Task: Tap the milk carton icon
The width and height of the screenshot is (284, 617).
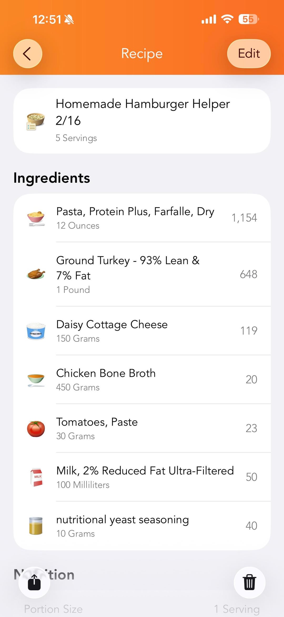Action: click(36, 477)
